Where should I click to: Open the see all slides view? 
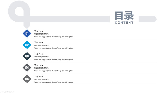(8, 92)
